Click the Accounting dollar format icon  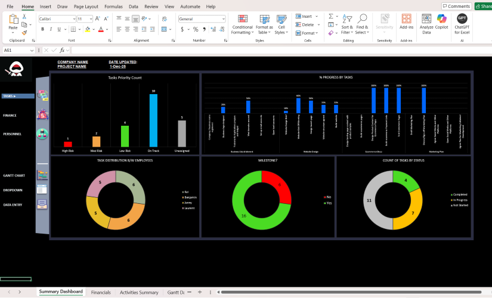tap(182, 29)
